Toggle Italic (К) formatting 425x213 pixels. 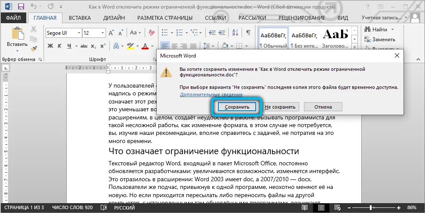(59, 46)
